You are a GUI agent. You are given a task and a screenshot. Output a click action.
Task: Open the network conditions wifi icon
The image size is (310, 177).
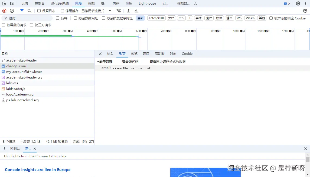tap(119, 11)
